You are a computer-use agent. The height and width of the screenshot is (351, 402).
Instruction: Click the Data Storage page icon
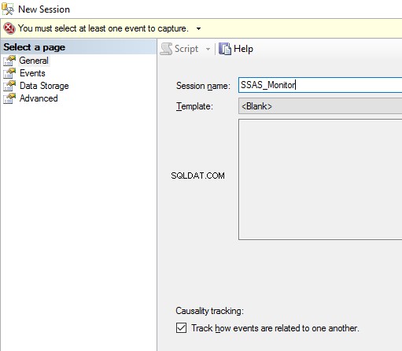tap(9, 86)
